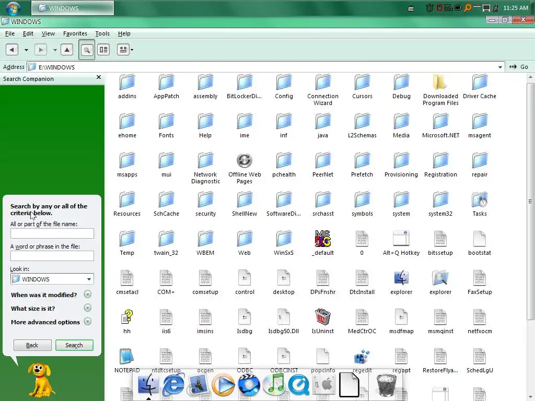Expand When was it modified options
Screen dimensions: 535x401
pyautogui.click(x=88, y=294)
